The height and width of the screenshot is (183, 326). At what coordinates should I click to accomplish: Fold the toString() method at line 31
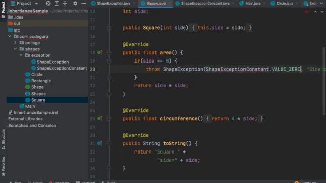tap(109, 143)
